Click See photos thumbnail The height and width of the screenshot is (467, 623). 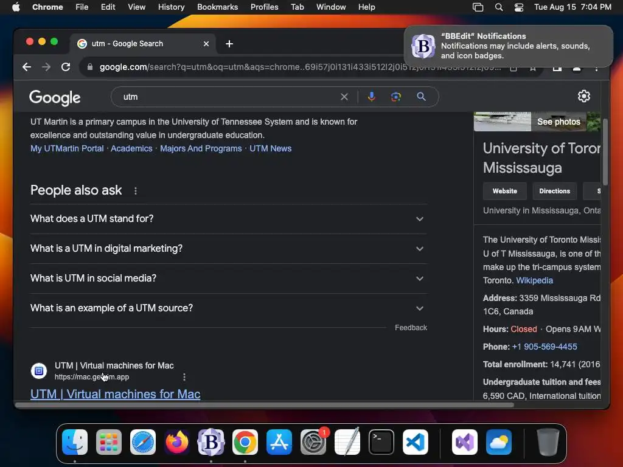(559, 122)
